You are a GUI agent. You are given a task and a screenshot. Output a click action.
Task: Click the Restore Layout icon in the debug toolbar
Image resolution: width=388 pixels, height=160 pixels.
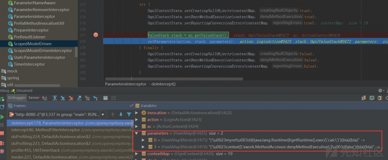coord(364,98)
